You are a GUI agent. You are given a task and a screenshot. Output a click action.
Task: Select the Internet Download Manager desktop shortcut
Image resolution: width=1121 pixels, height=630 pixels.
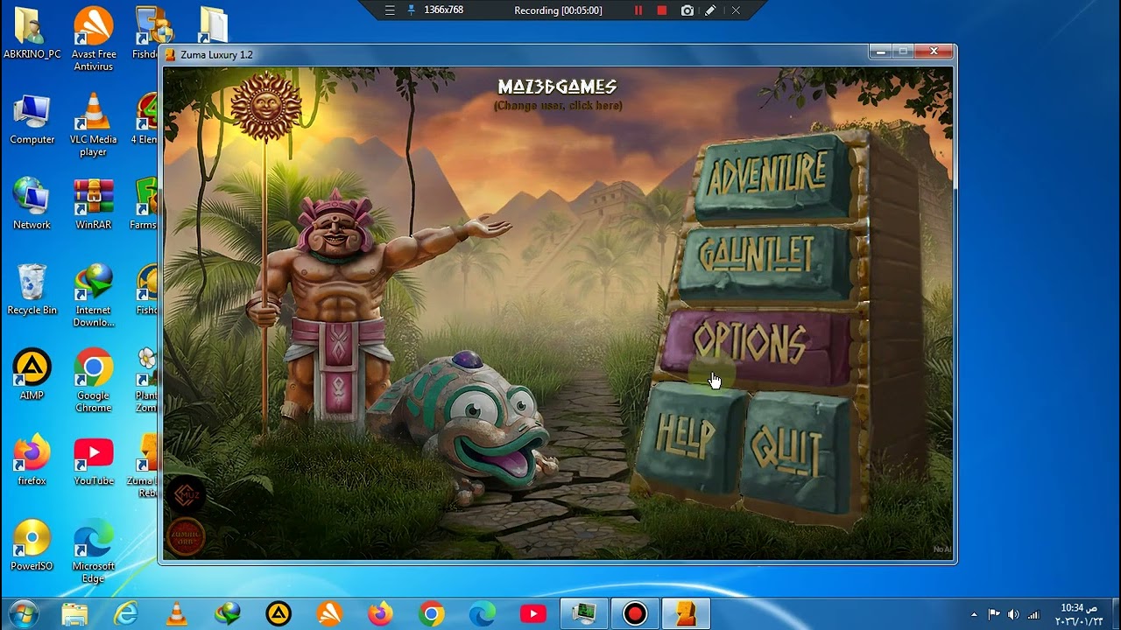[94, 295]
